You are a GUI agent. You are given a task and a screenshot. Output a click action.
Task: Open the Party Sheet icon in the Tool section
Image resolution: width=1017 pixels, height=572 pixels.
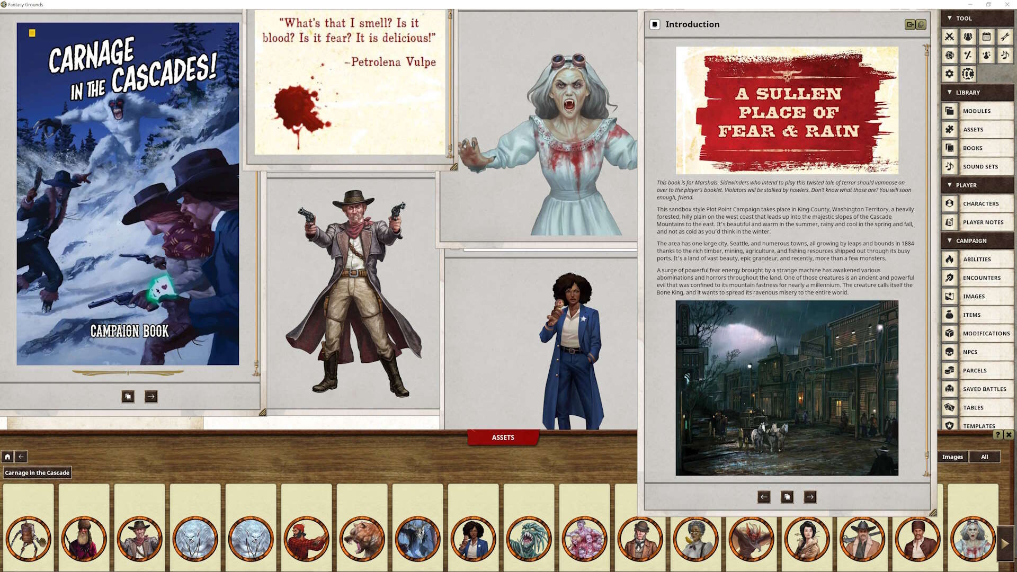968,37
